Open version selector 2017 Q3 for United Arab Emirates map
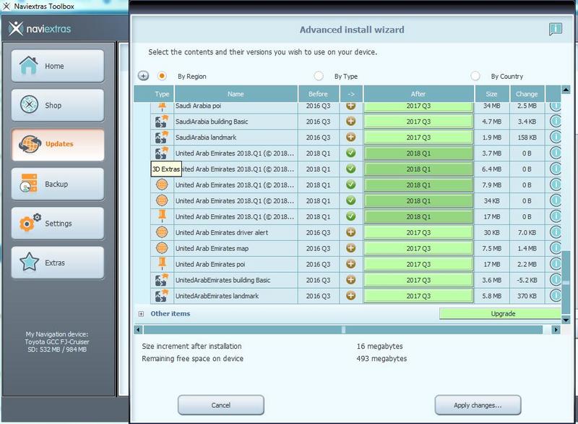This screenshot has height=424, width=578. [418, 248]
